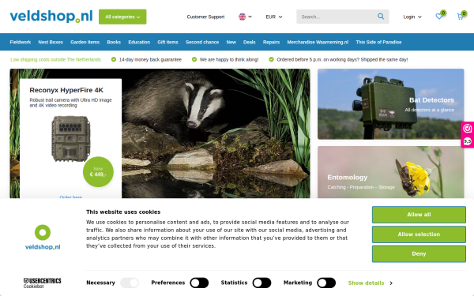Click the veldshop.nl logo in header

[x=51, y=17]
